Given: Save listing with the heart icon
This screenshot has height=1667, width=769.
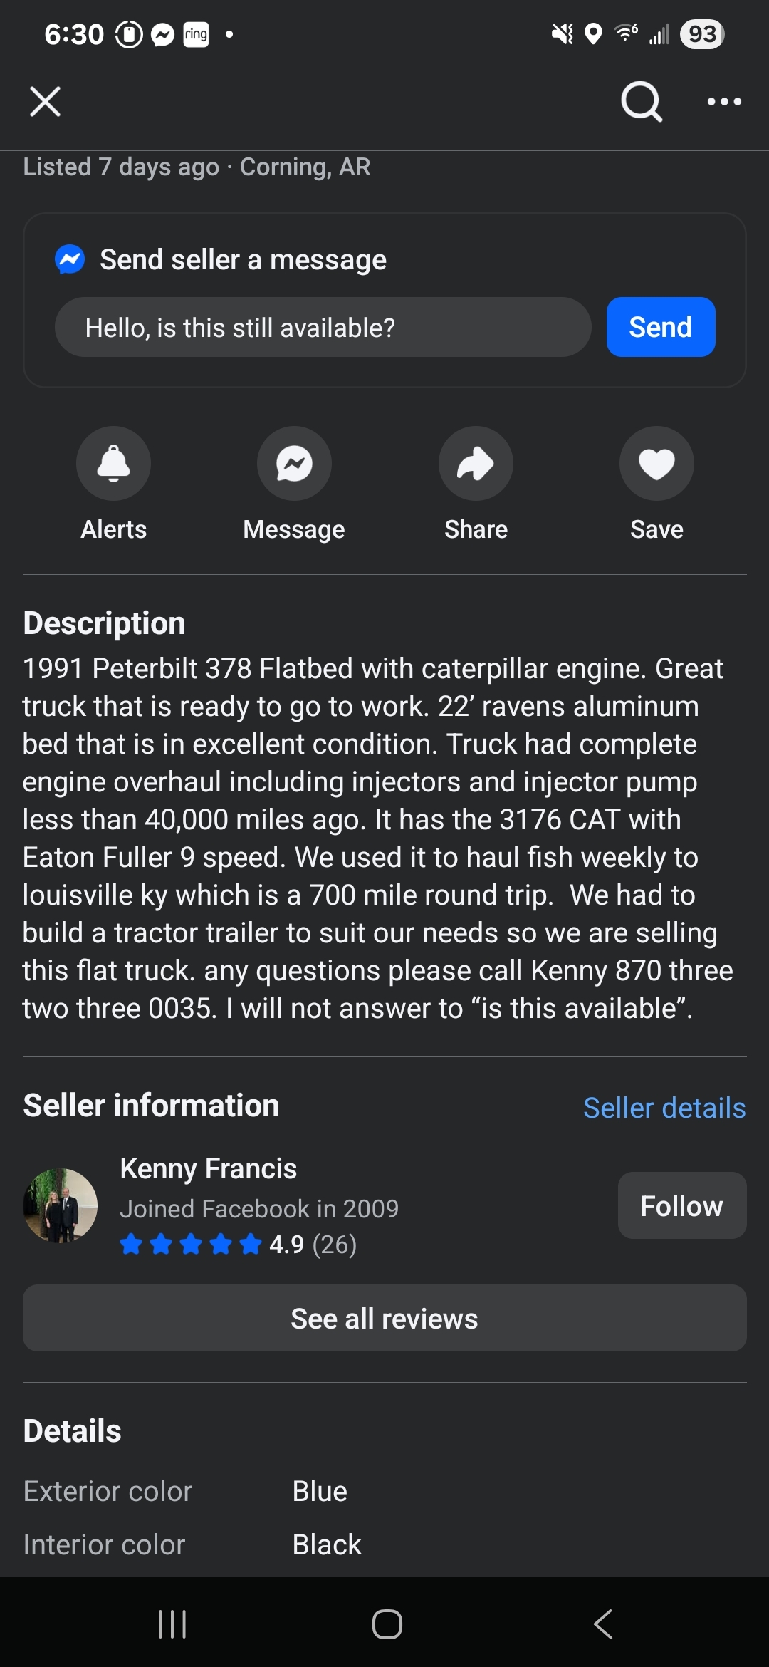Looking at the screenshot, I should [656, 463].
